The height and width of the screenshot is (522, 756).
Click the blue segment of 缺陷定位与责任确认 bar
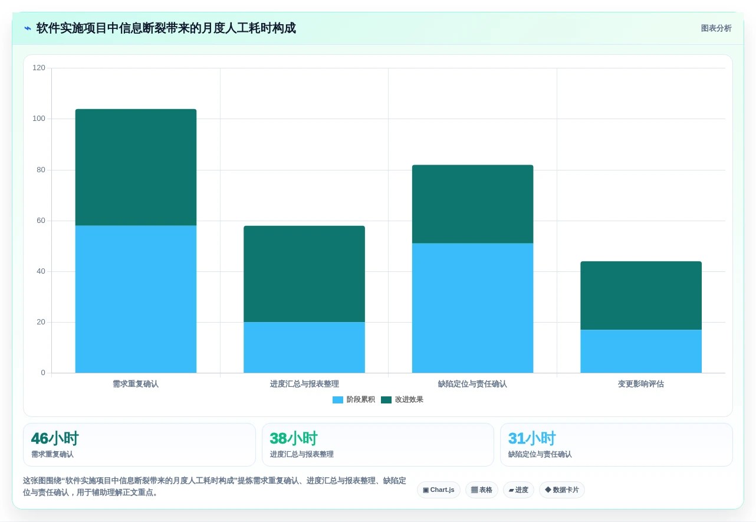(x=472, y=308)
